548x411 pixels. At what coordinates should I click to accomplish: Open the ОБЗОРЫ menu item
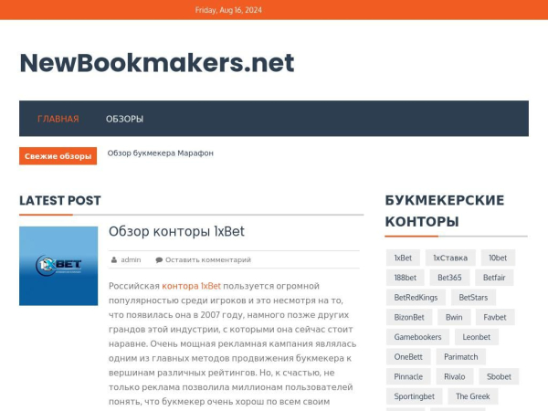pos(124,119)
